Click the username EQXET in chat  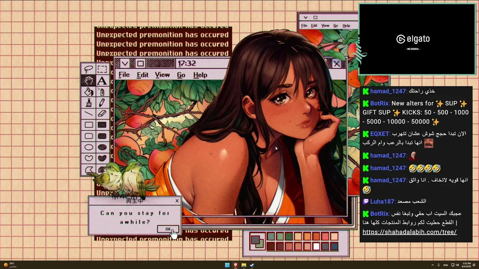(x=380, y=134)
